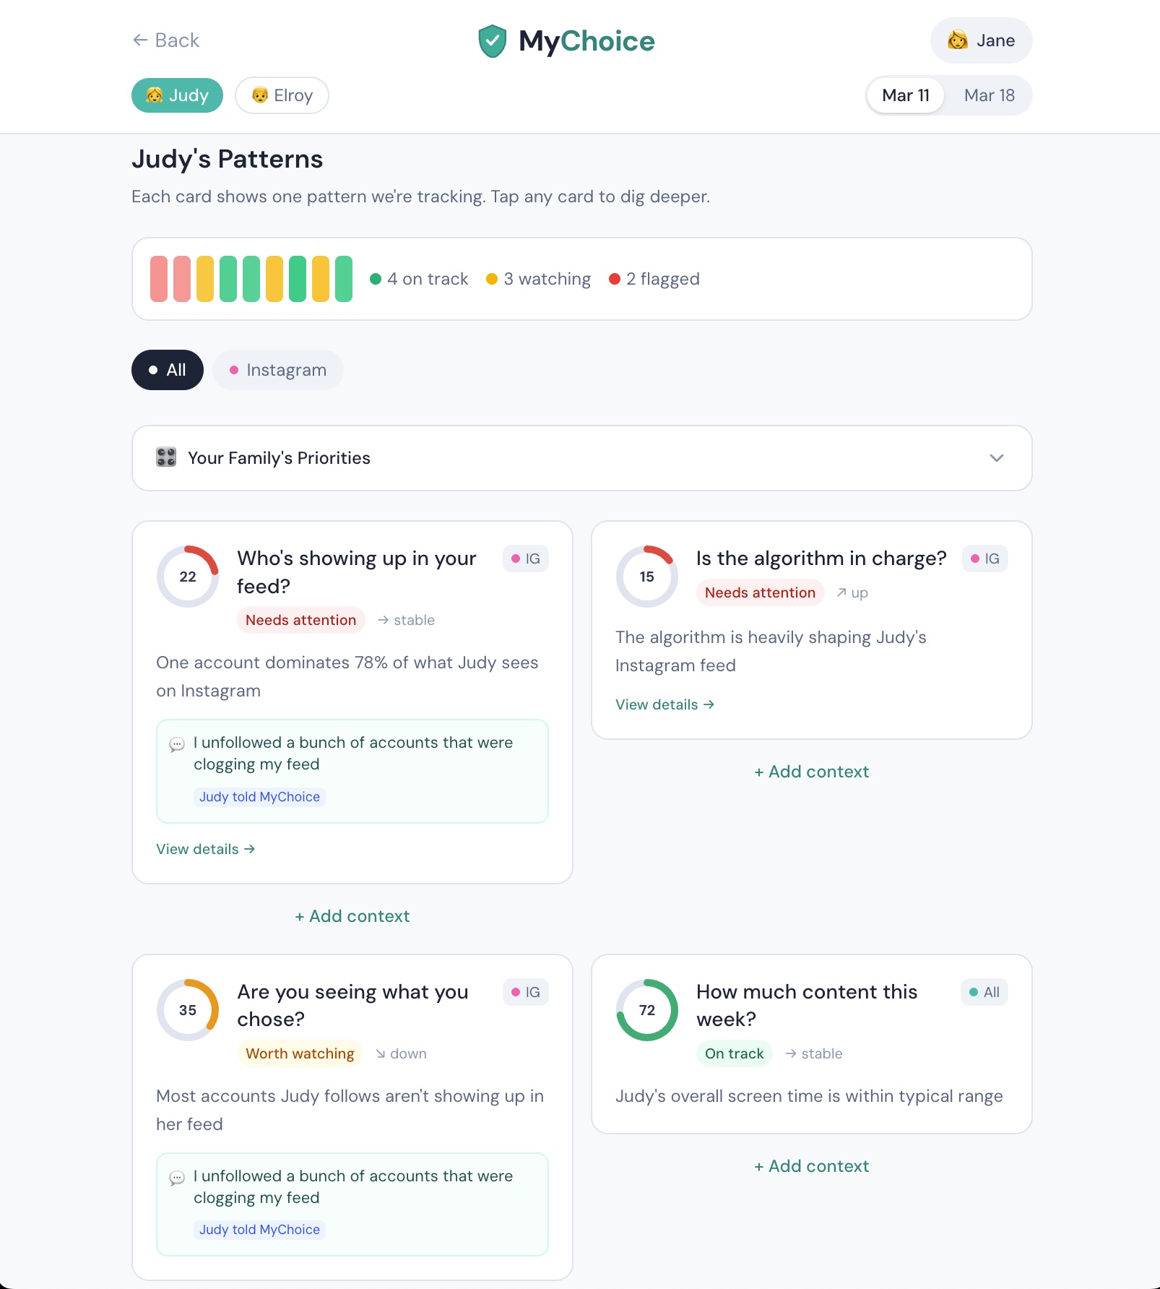Switch to the Elroy child tab
This screenshot has width=1160, height=1289.
click(x=282, y=95)
